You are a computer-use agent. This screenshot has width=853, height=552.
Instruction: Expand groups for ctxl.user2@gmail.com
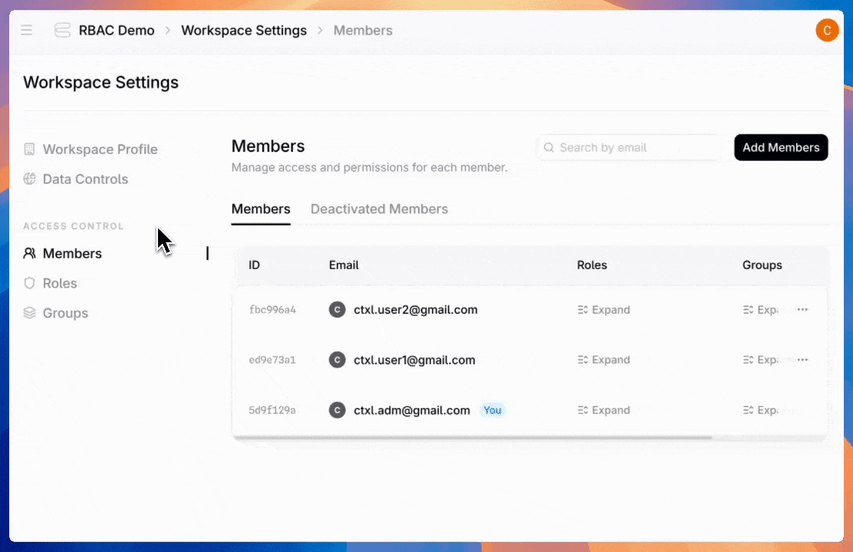coord(761,310)
